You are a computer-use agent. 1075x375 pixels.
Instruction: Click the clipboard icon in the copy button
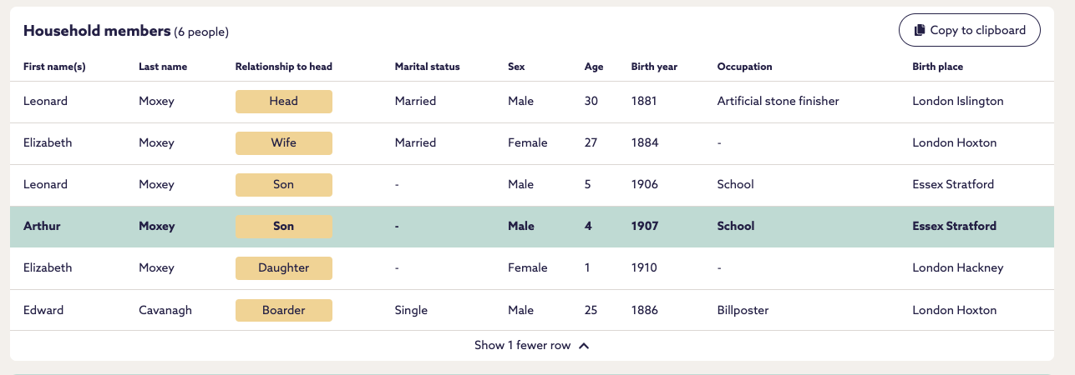(920, 30)
